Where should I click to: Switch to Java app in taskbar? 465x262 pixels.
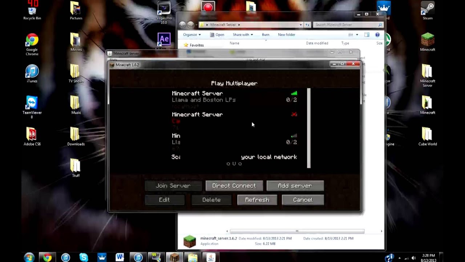pyautogui.click(x=211, y=257)
